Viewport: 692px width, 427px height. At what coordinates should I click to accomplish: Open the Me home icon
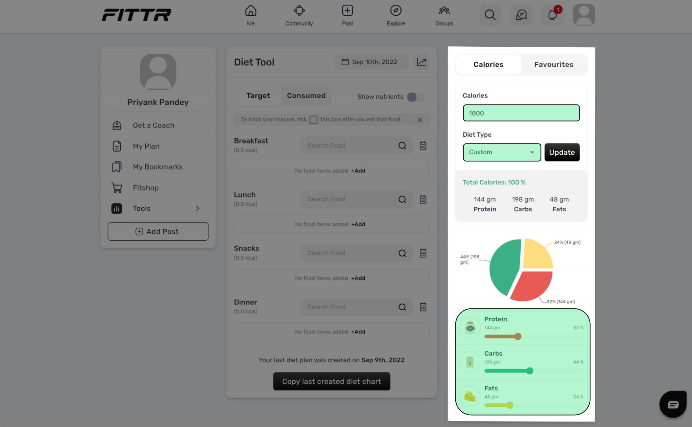click(x=251, y=11)
